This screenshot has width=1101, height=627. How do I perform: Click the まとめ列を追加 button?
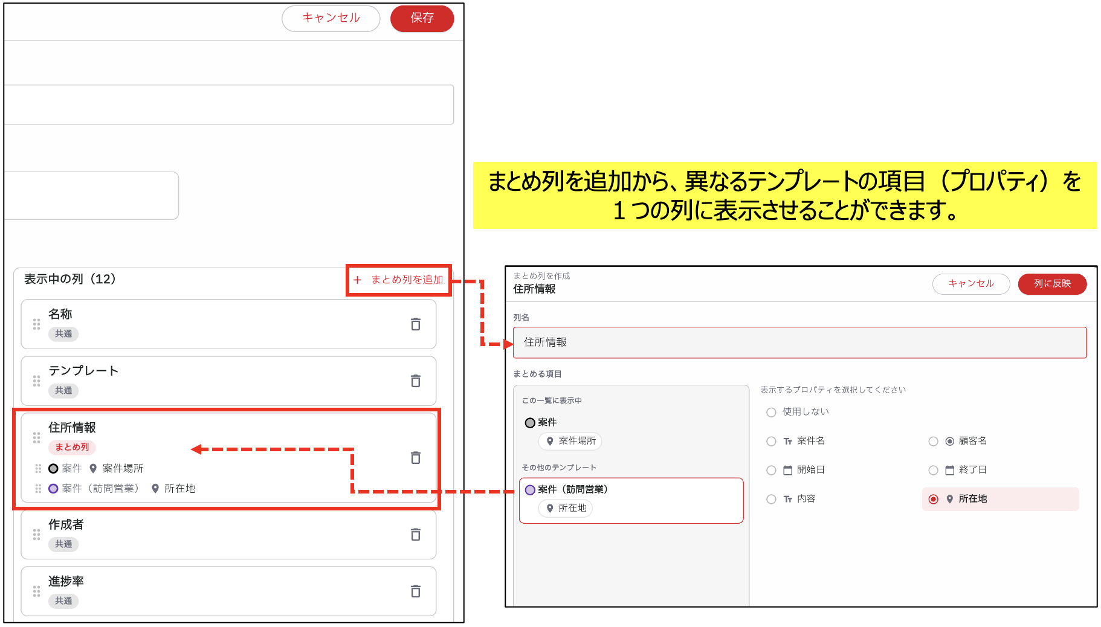tap(399, 280)
